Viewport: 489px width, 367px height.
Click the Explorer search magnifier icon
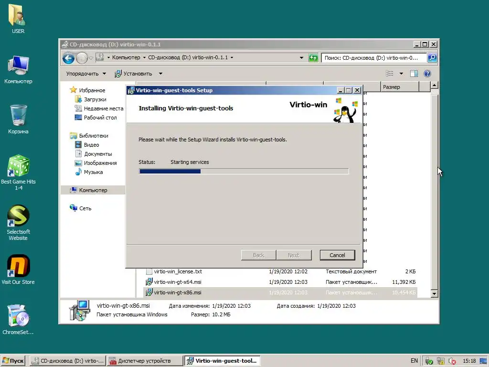click(432, 58)
